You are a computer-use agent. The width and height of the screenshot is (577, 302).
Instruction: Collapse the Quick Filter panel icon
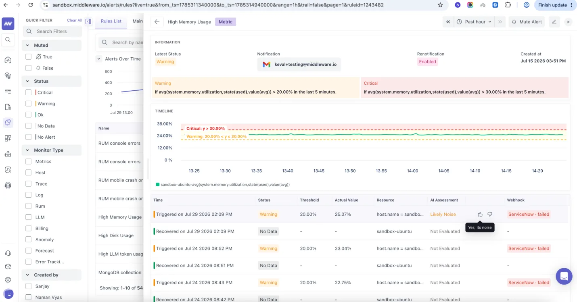click(x=88, y=21)
